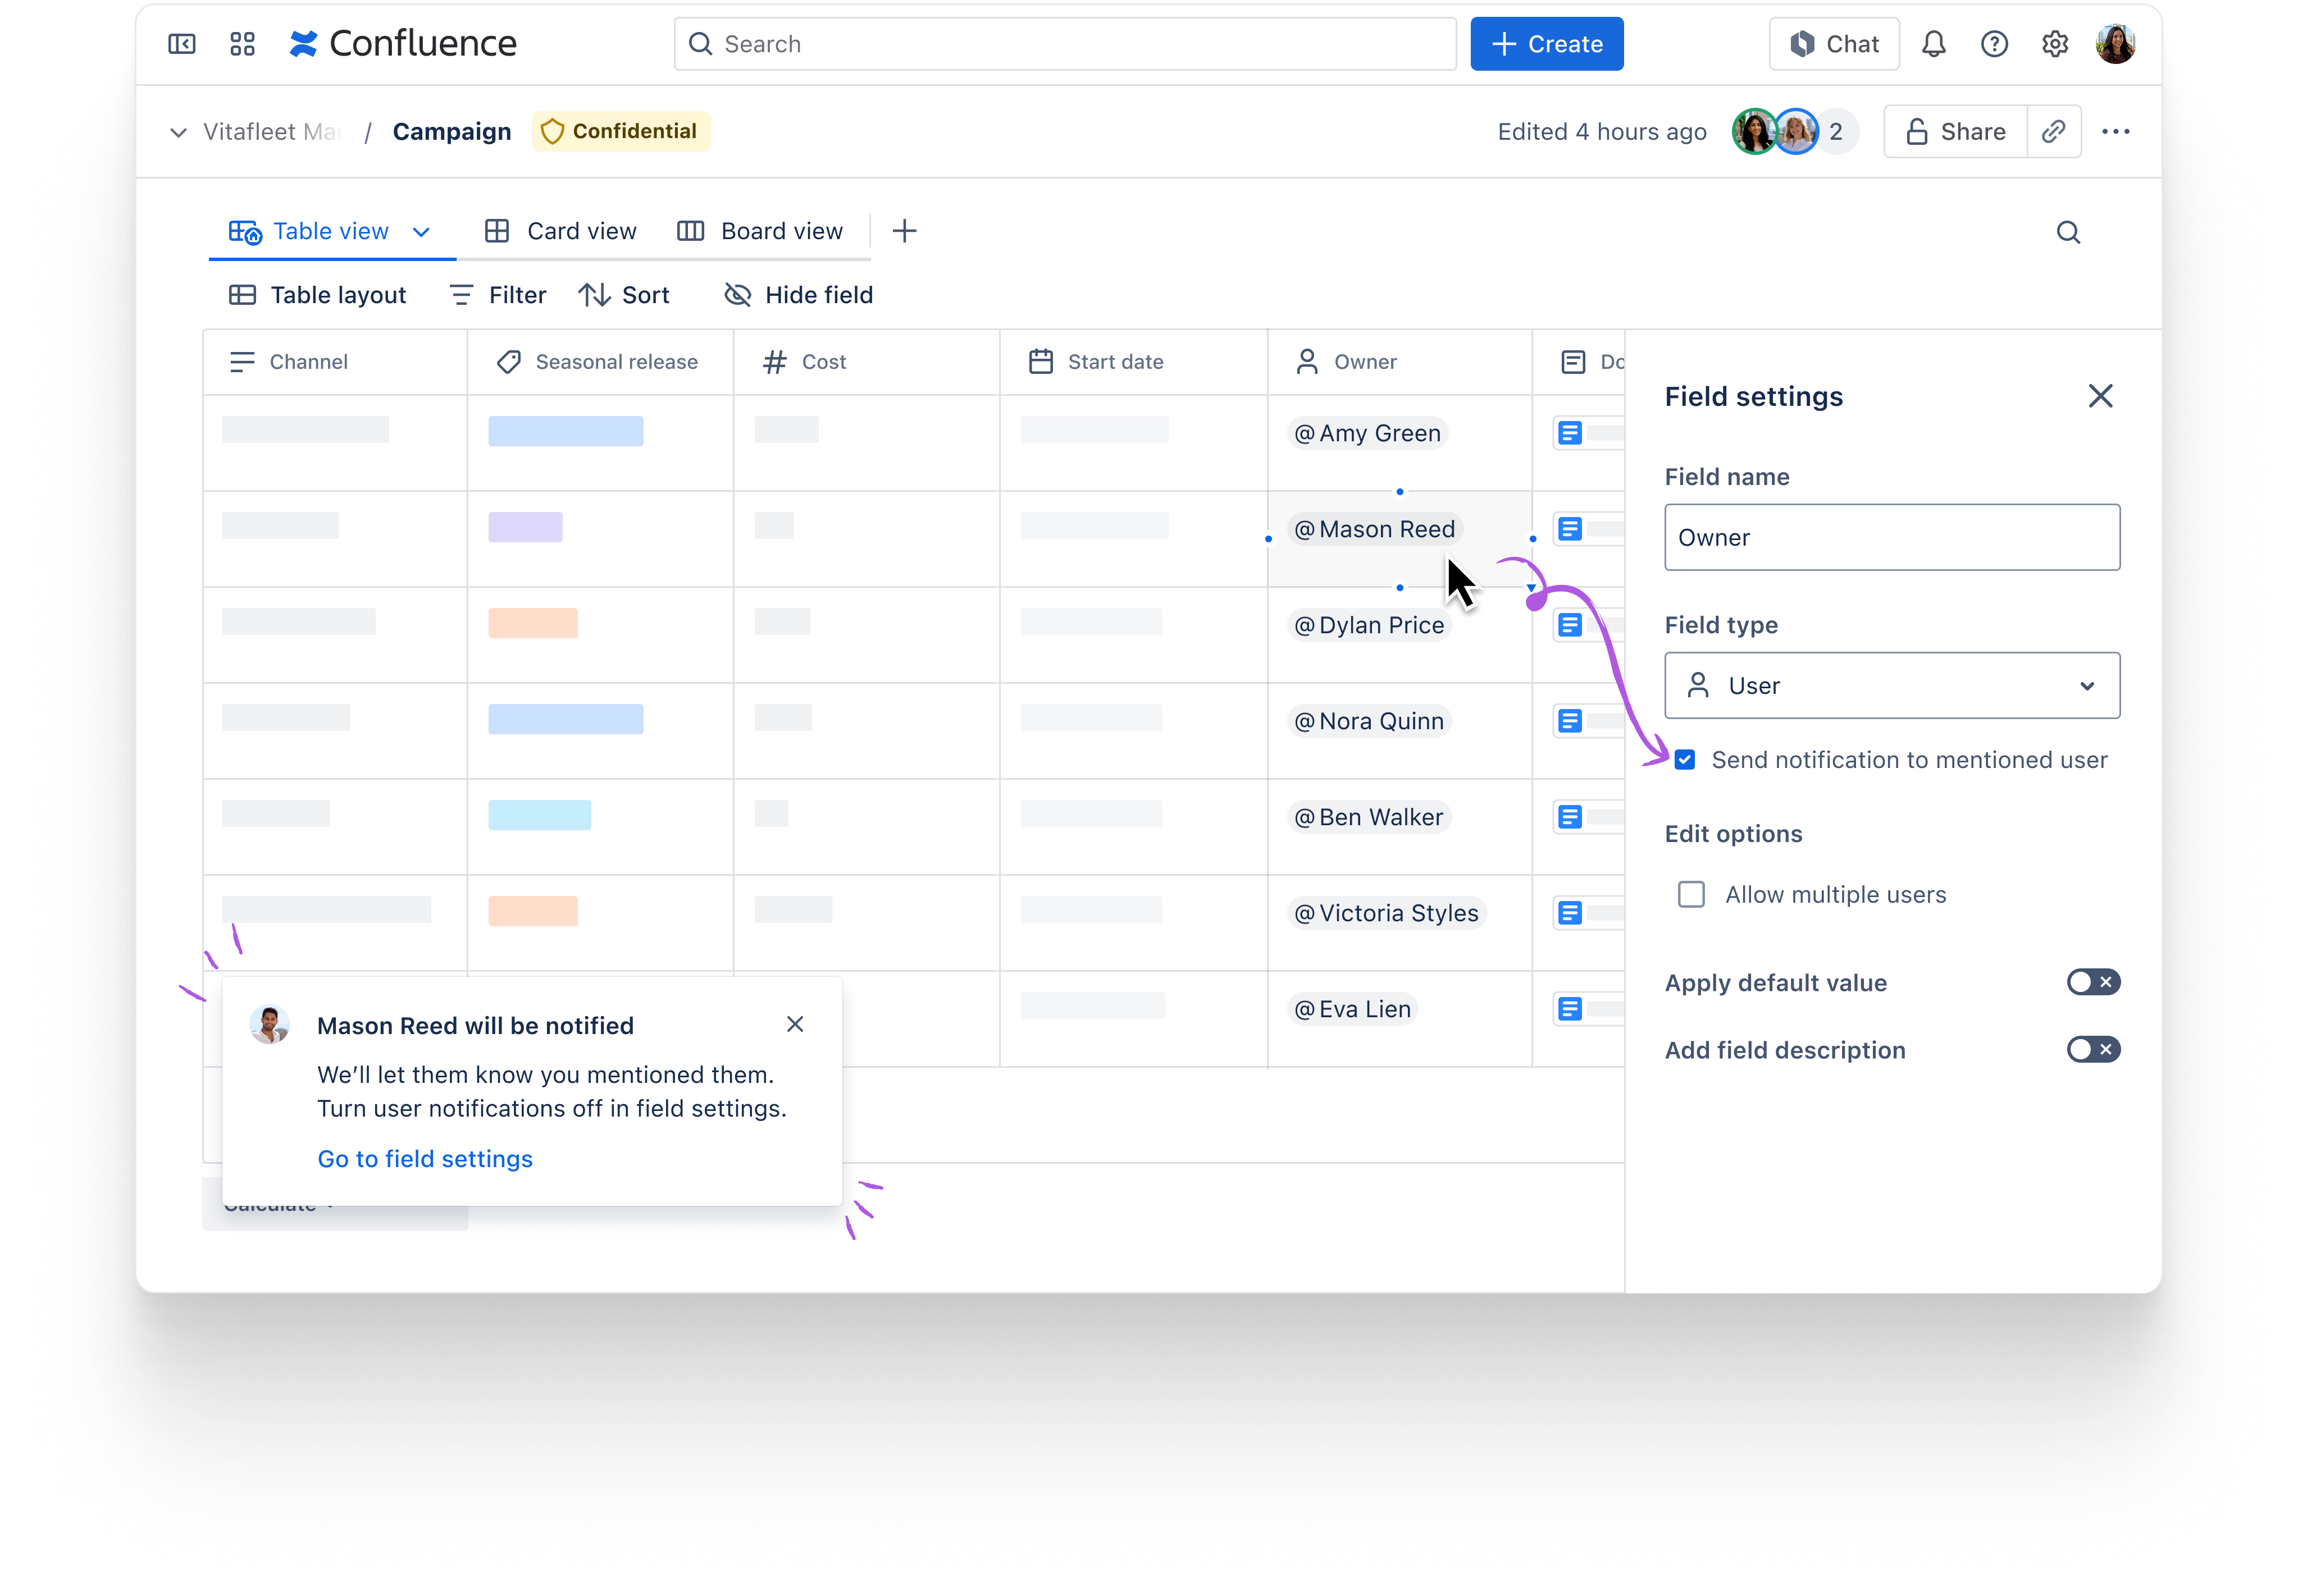The height and width of the screenshot is (1596, 2298).
Task: Open the app switcher grid icon
Action: pyautogui.click(x=242, y=44)
